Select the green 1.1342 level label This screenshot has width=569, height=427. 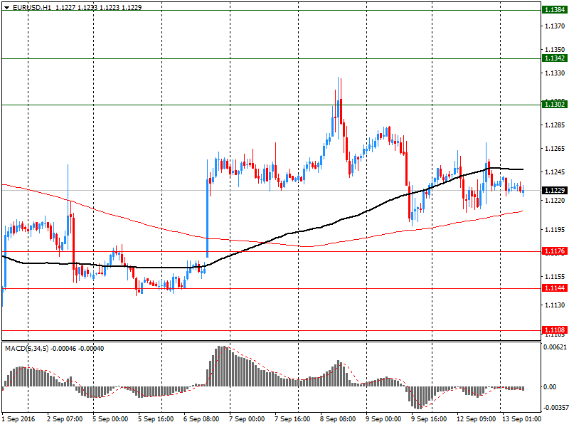pos(555,58)
